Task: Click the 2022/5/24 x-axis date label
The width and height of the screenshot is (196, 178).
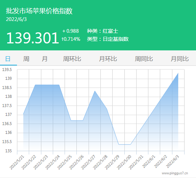Action: 52,162
